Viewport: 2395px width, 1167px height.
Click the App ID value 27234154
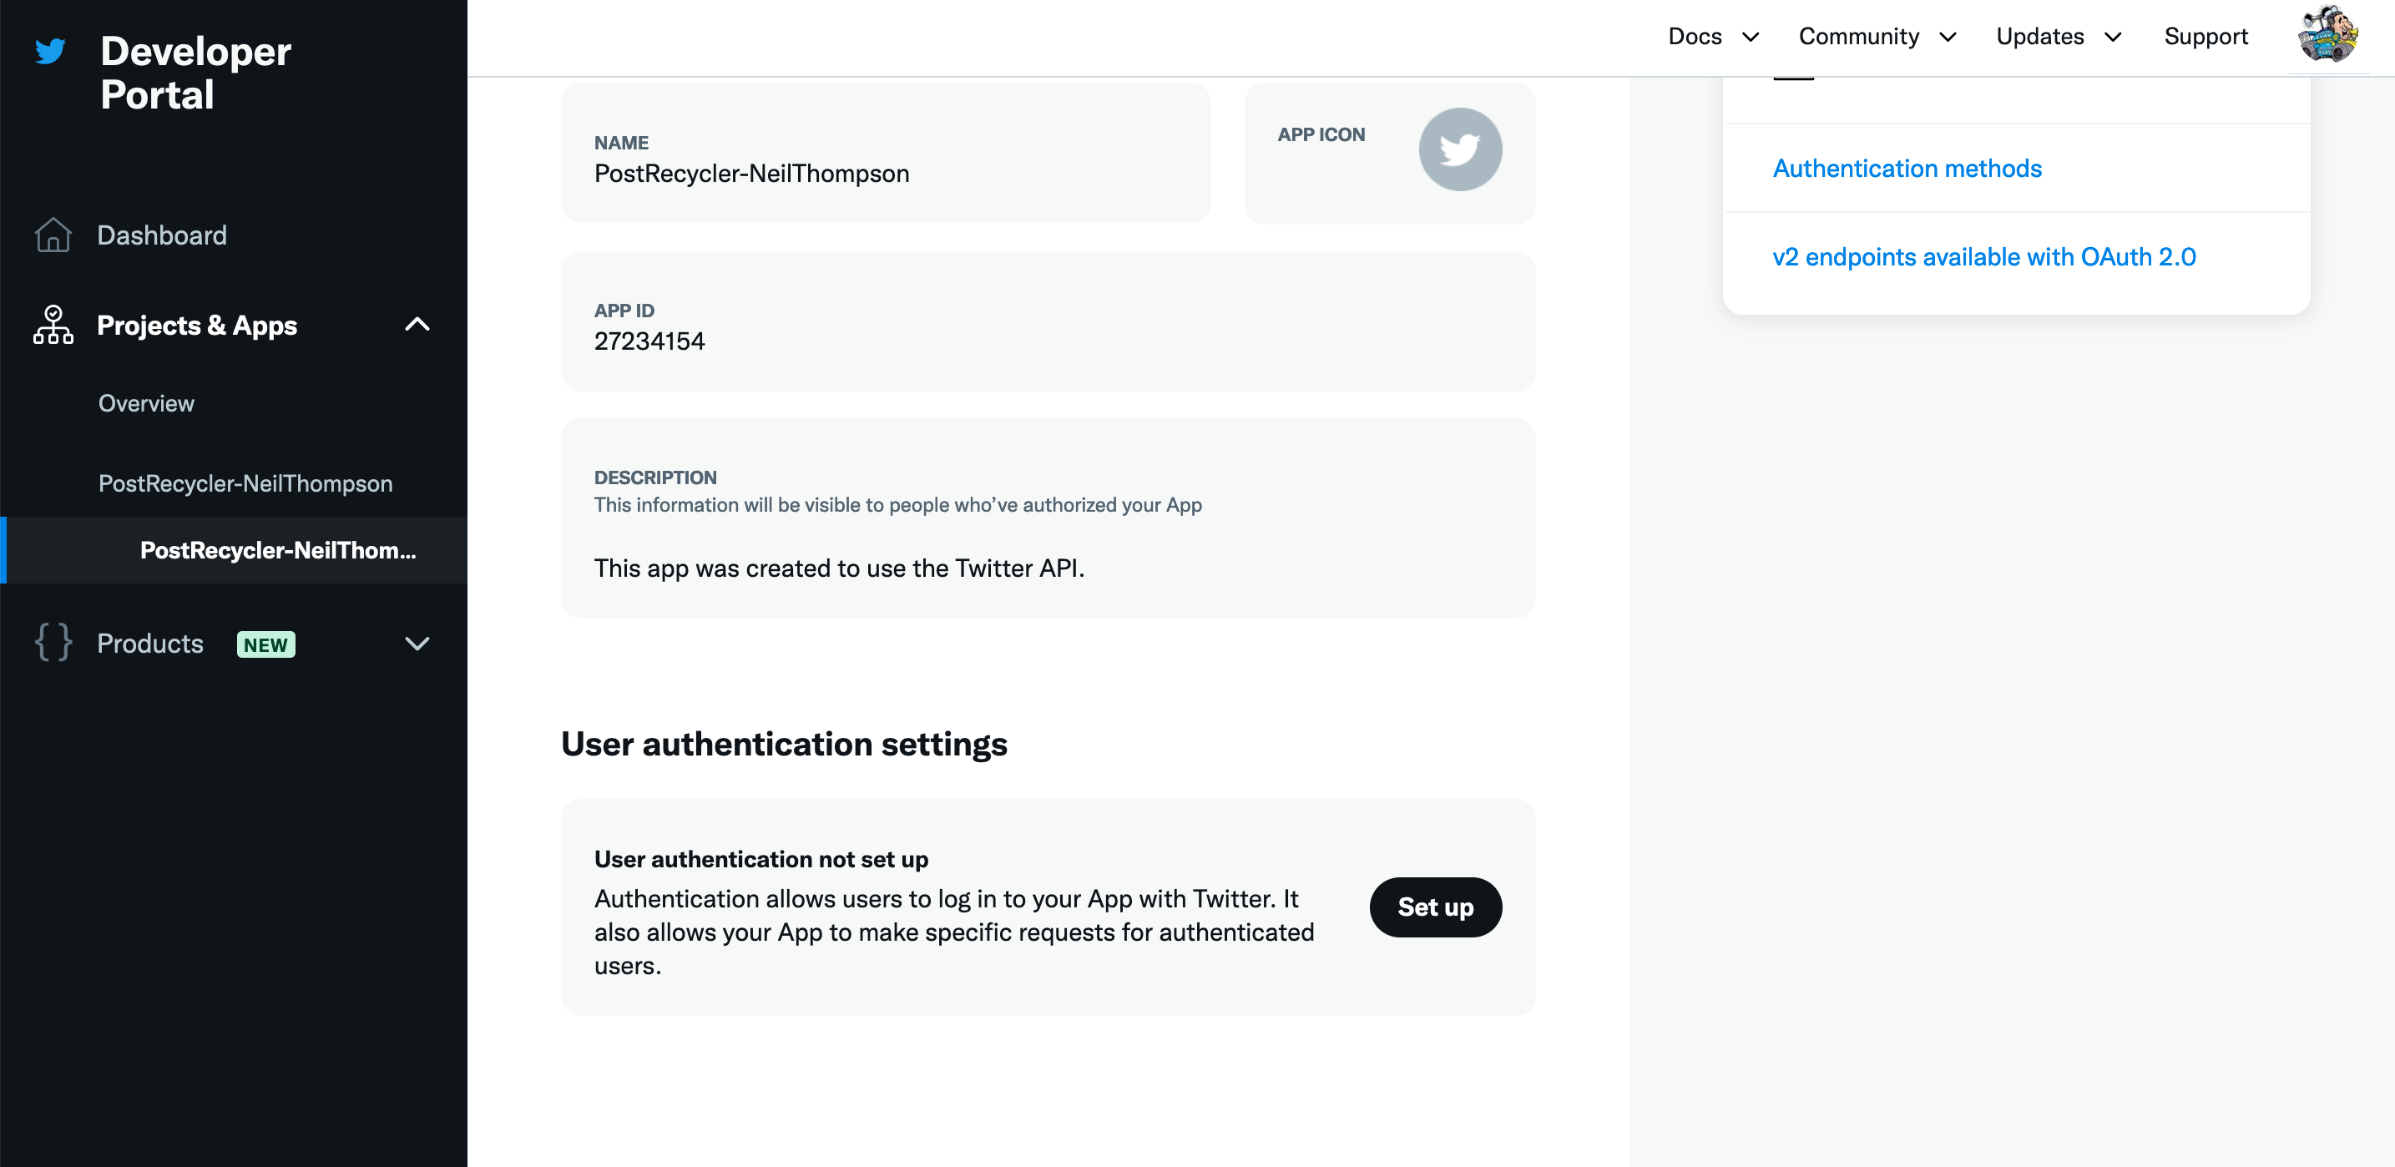click(649, 341)
